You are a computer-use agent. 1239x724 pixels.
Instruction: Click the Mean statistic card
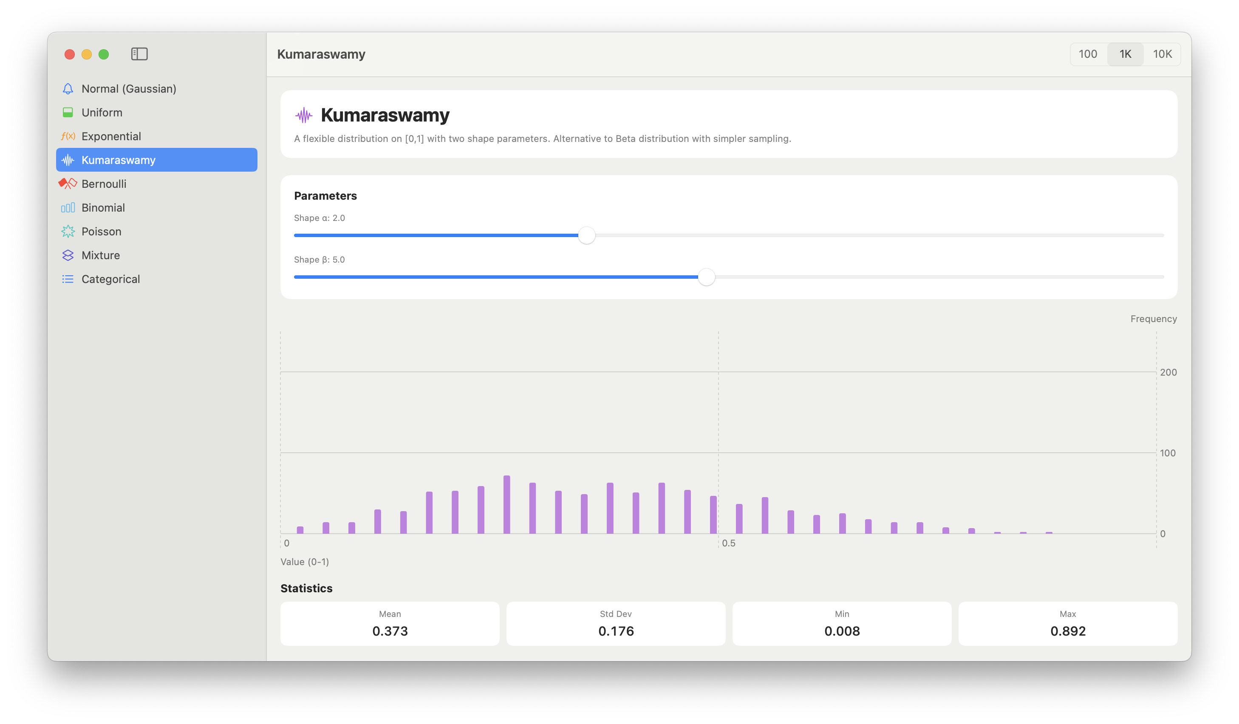(389, 623)
